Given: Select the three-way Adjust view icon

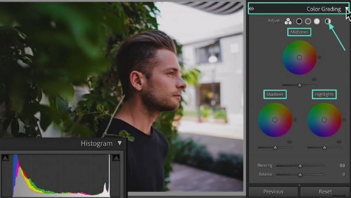Looking at the screenshot, I should click(x=288, y=21).
